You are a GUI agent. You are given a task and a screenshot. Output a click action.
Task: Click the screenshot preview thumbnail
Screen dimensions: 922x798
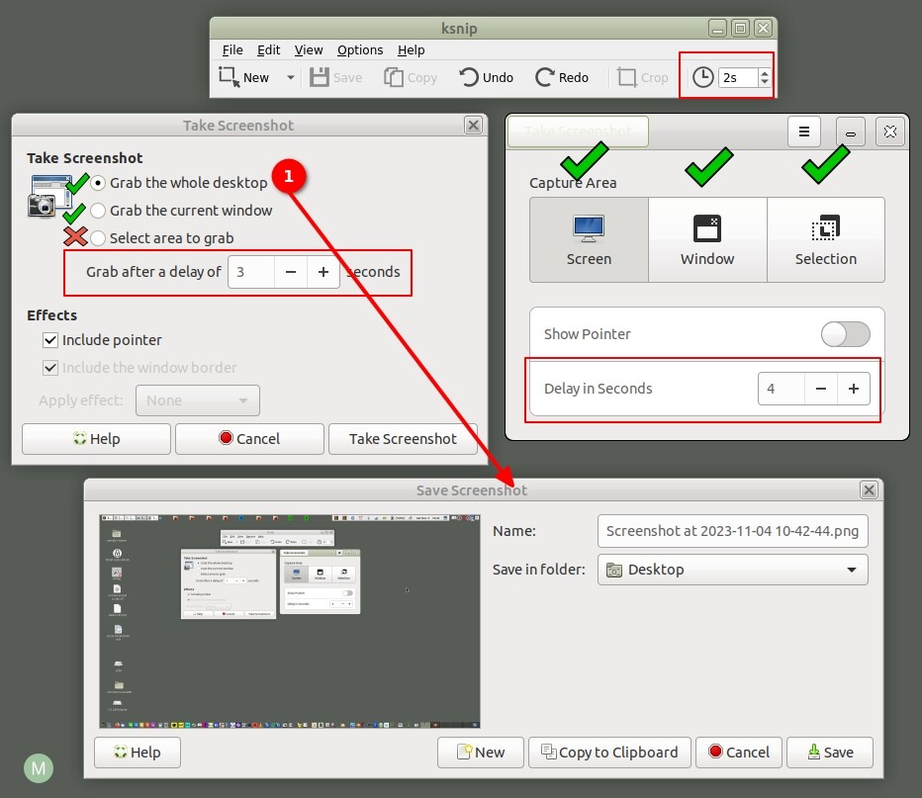[290, 621]
